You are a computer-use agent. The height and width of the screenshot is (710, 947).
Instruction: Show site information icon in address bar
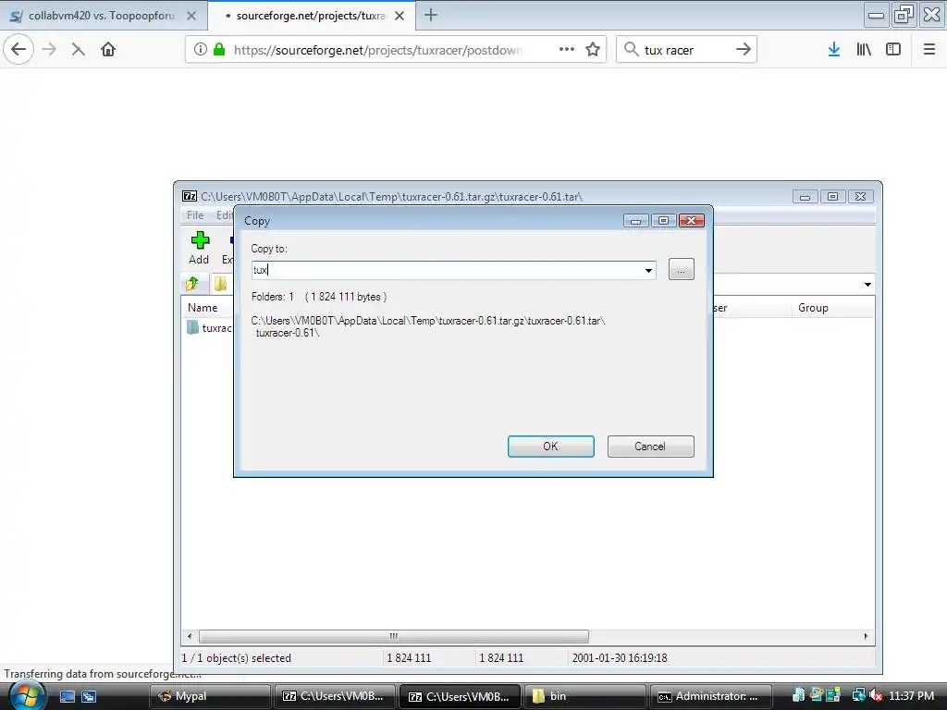click(x=200, y=50)
